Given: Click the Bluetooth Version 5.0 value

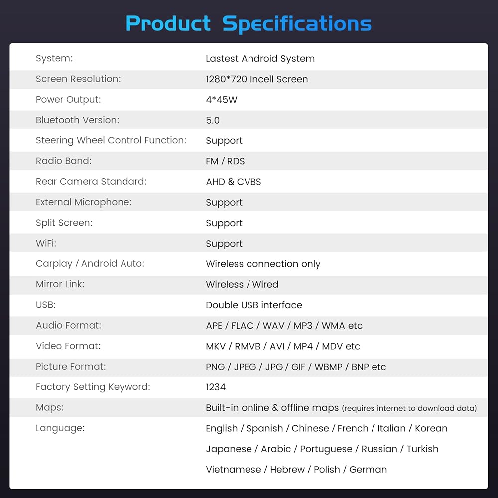Looking at the screenshot, I should [x=213, y=120].
